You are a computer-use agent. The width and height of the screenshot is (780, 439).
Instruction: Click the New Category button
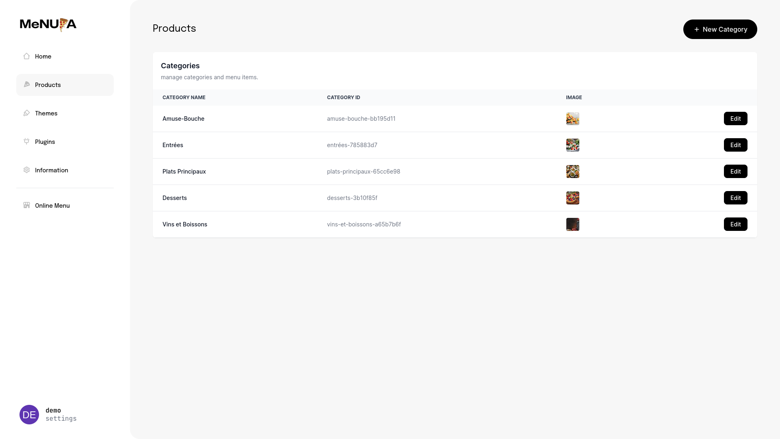719,29
